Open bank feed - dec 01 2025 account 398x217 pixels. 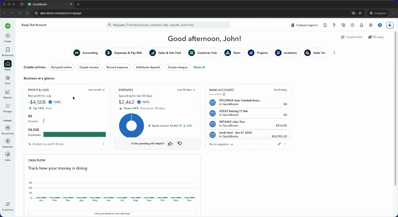click(248, 134)
